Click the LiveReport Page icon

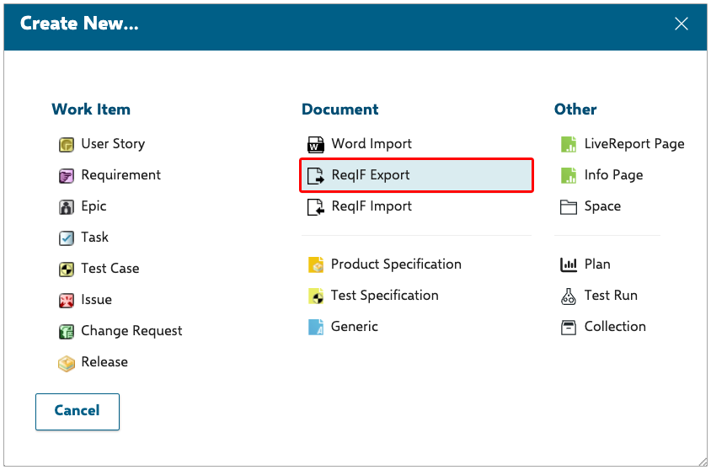(569, 145)
